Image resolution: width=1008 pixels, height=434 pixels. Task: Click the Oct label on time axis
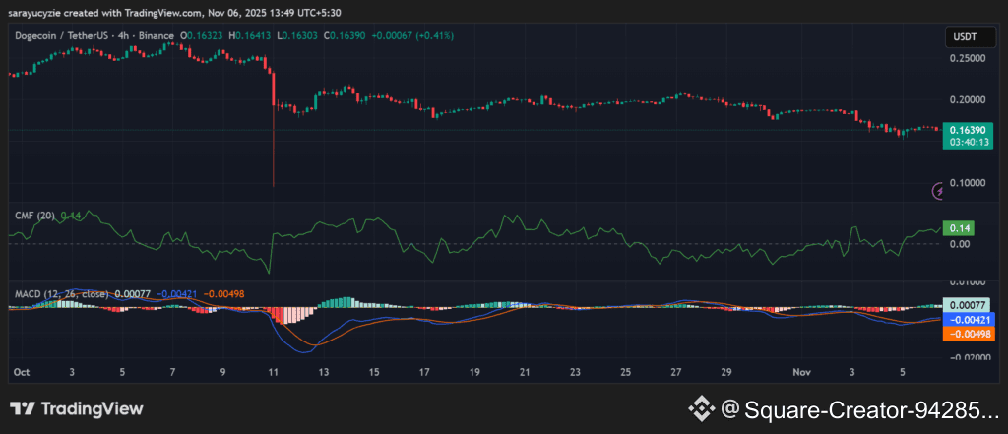point(20,373)
